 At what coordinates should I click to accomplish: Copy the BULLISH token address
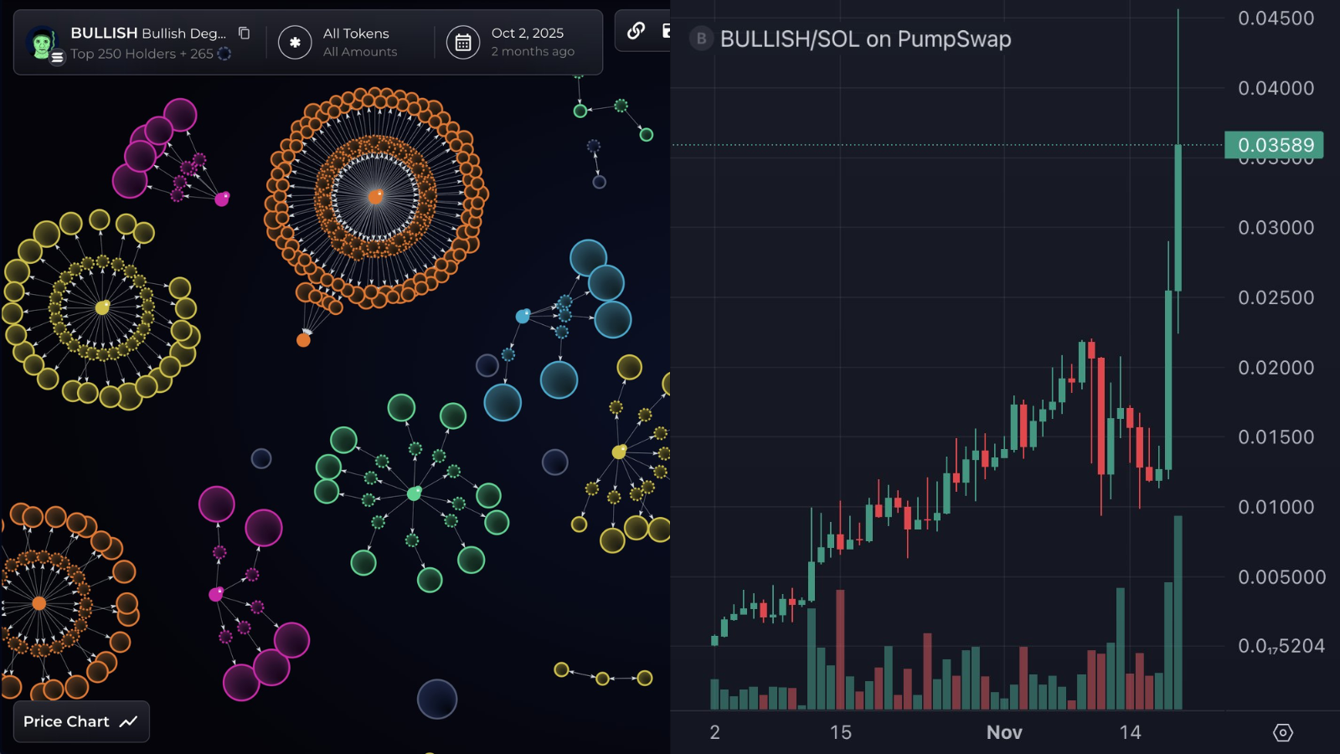pos(244,34)
